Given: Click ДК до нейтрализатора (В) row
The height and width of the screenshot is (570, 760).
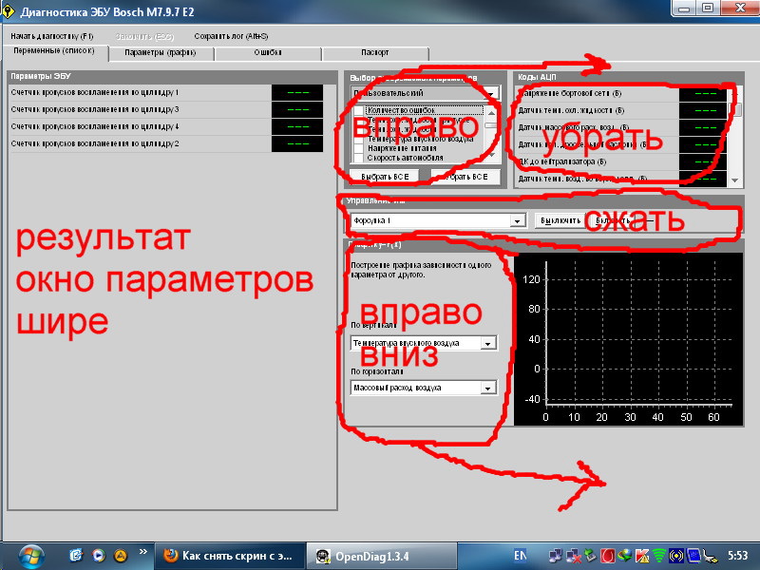Looking at the screenshot, I should tap(622, 161).
